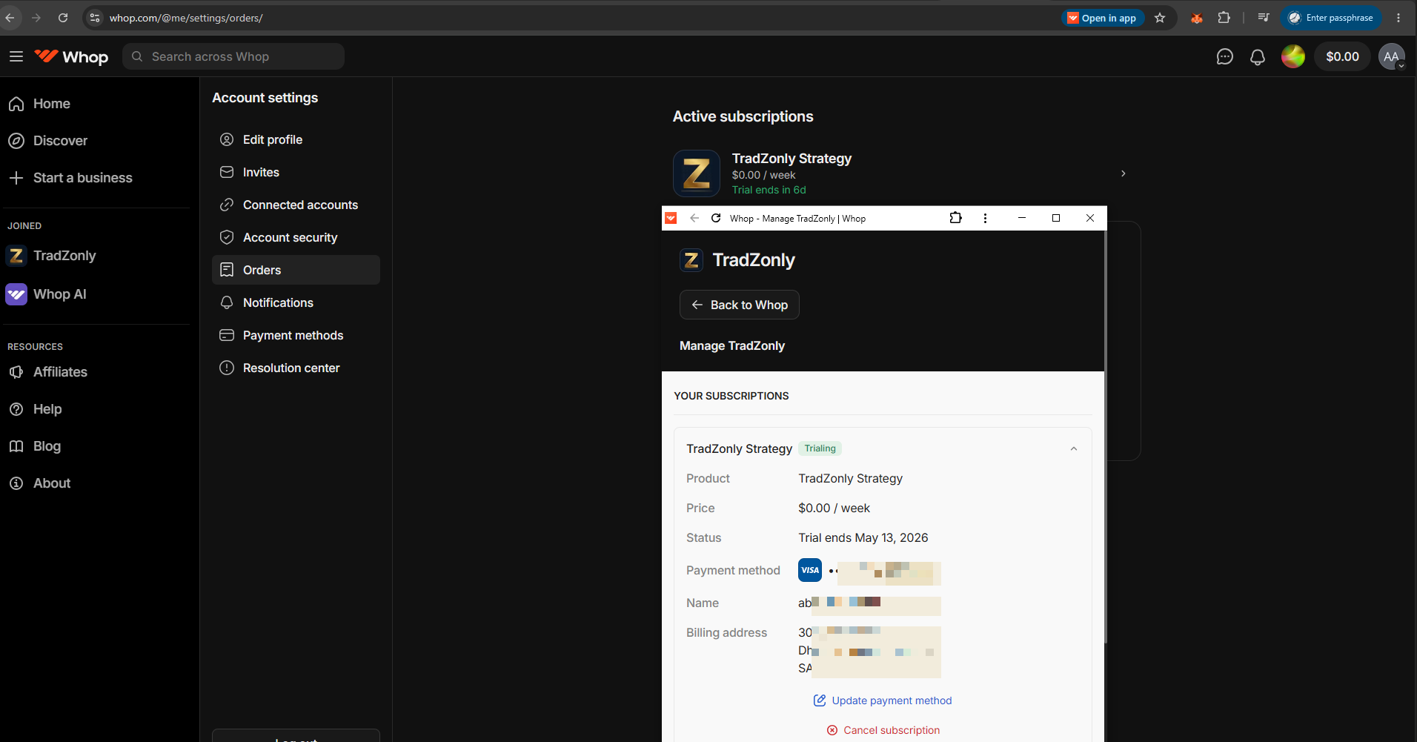Click the TradZonly Z logo in popup
1417x742 pixels.
691,260
